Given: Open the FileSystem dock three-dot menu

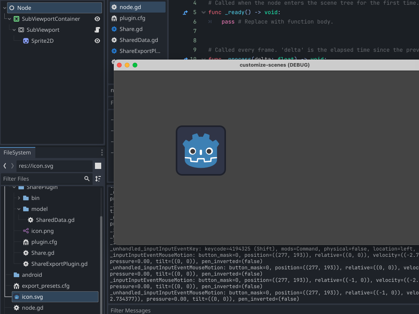Looking at the screenshot, I should [102, 152].
